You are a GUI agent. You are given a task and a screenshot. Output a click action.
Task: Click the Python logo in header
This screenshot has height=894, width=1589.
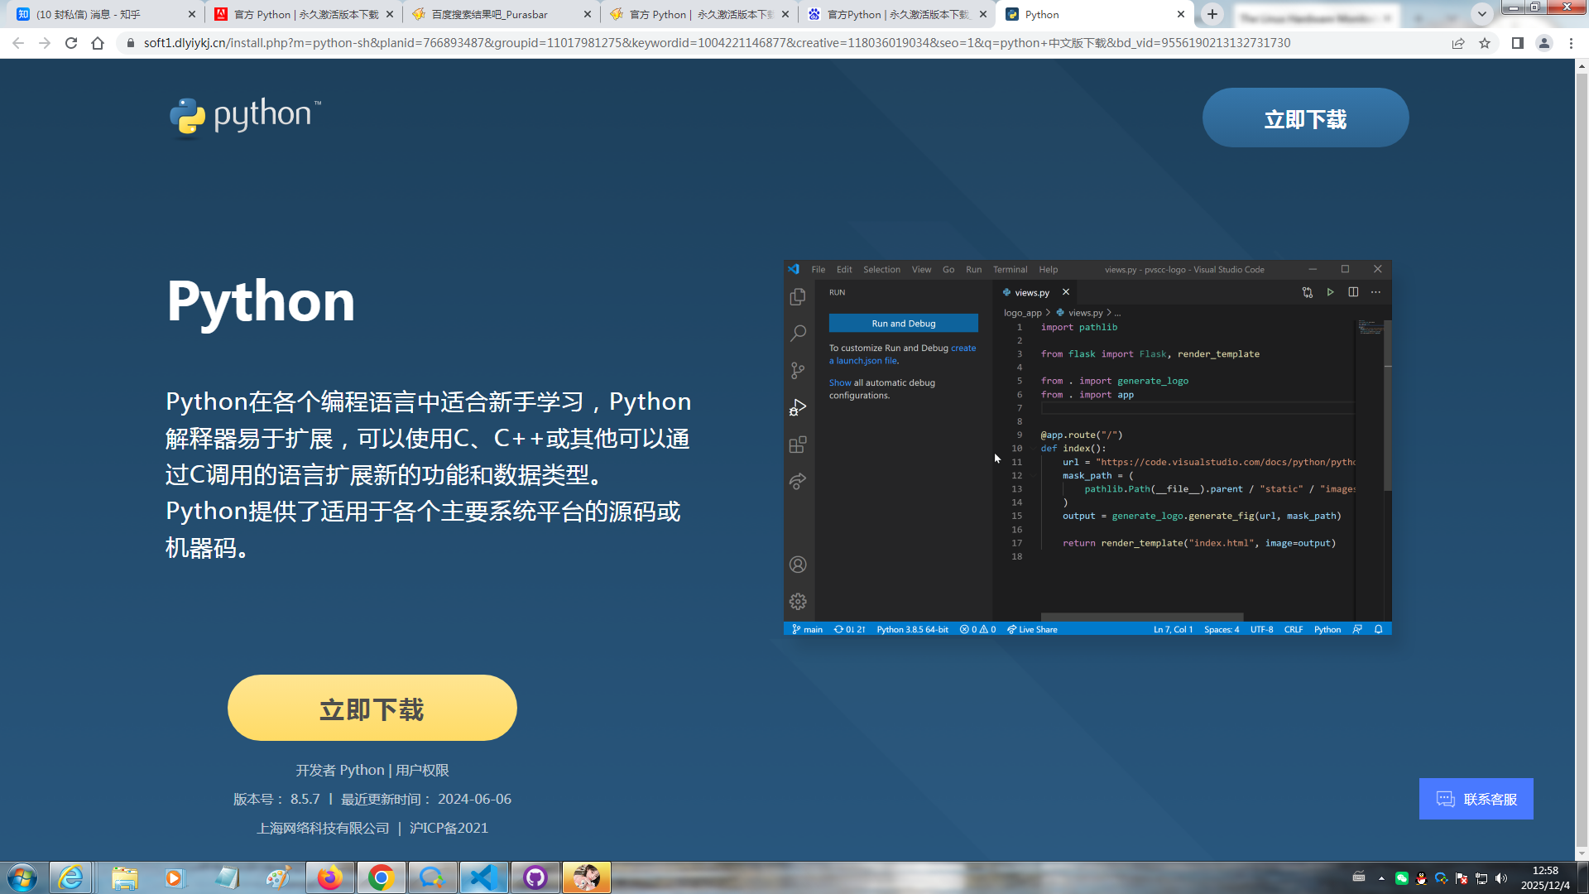pos(245,116)
